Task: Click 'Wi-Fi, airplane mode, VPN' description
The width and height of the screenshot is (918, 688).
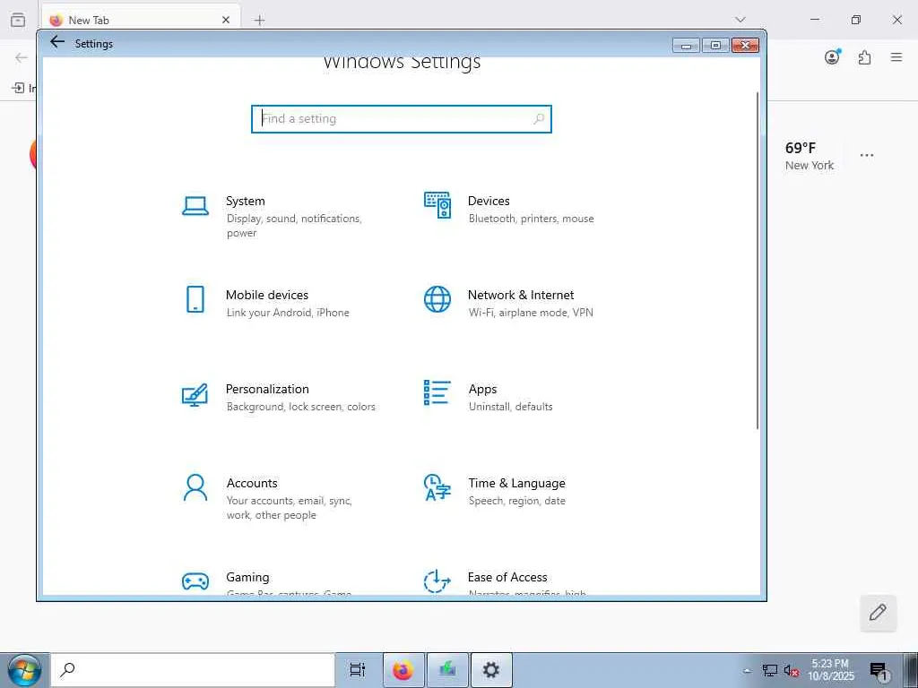Action: point(531,313)
